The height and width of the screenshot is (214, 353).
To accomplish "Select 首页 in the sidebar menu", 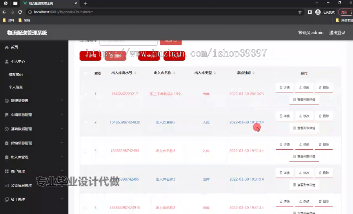I will click(15, 47).
